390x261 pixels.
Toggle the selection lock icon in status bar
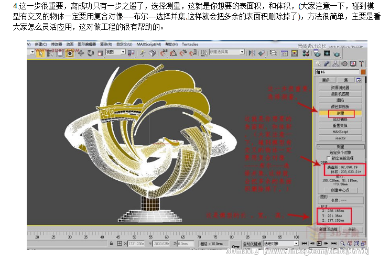point(112,244)
